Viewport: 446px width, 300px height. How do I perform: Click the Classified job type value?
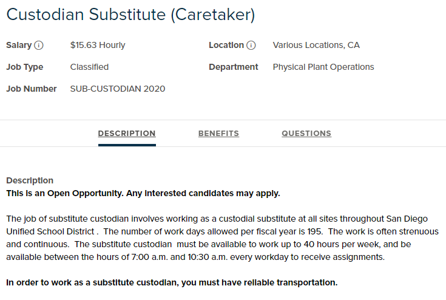pos(89,67)
